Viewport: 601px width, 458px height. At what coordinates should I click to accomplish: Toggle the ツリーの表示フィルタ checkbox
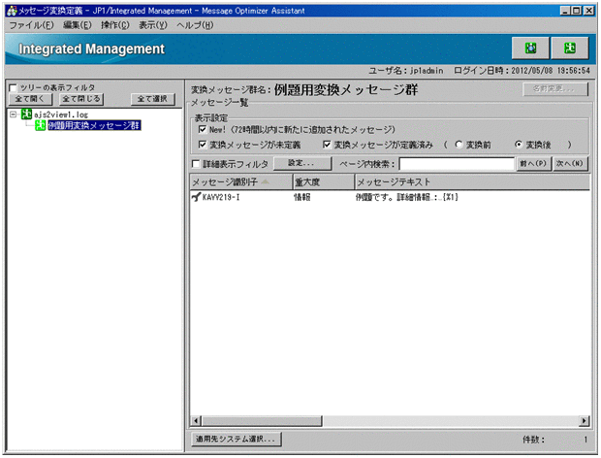14,87
